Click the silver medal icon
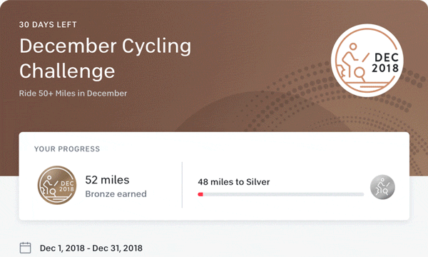Screen dimensions: 428x257 click(x=382, y=187)
